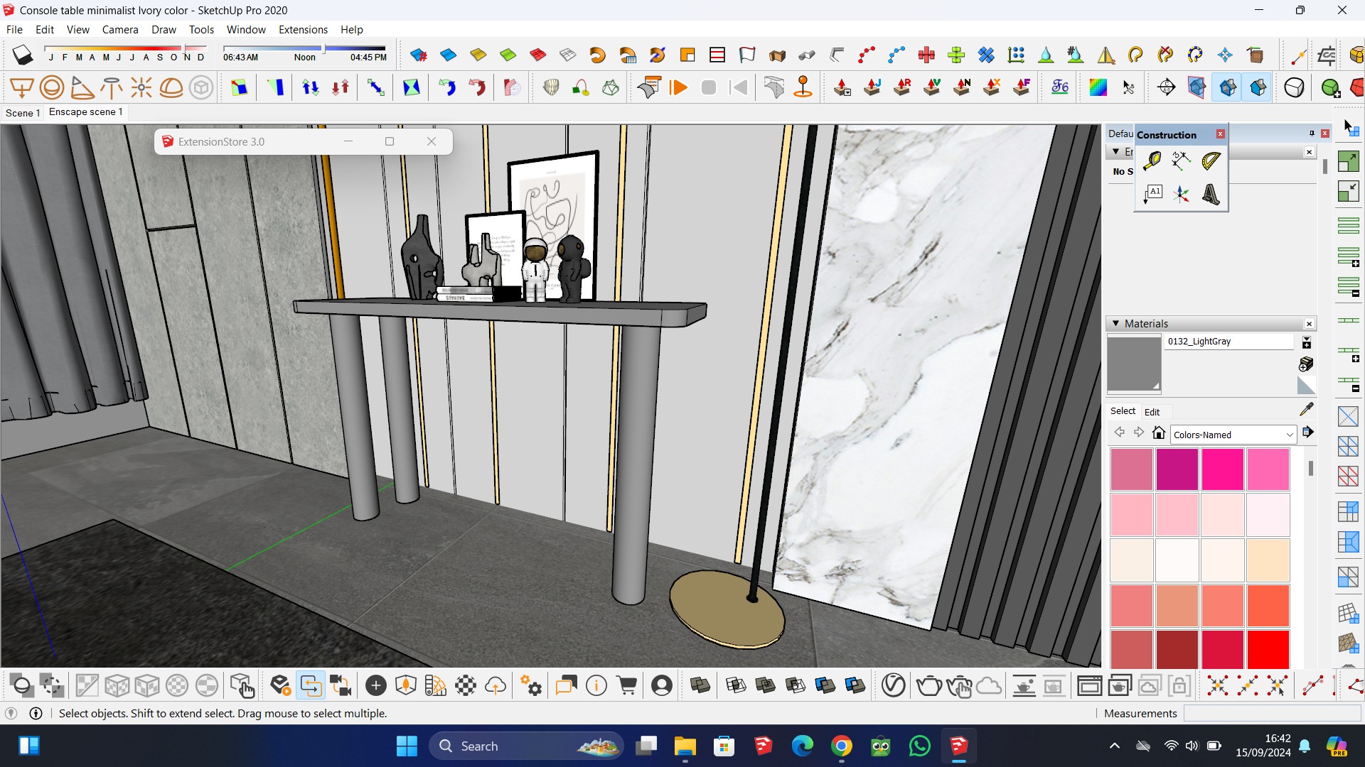Open WhatsApp from the taskbar
Image resolution: width=1365 pixels, height=767 pixels.
[919, 746]
